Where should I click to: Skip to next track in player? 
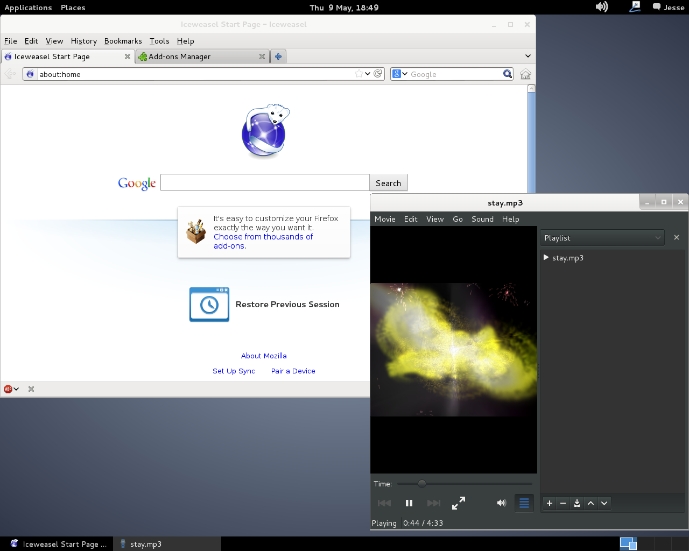434,503
